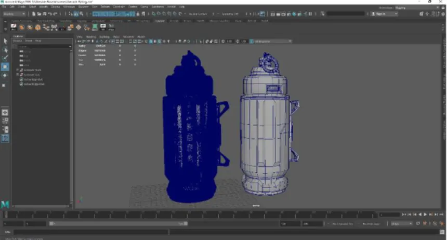The image size is (447, 240).
Task: Click the current frame number field
Action: (390, 215)
